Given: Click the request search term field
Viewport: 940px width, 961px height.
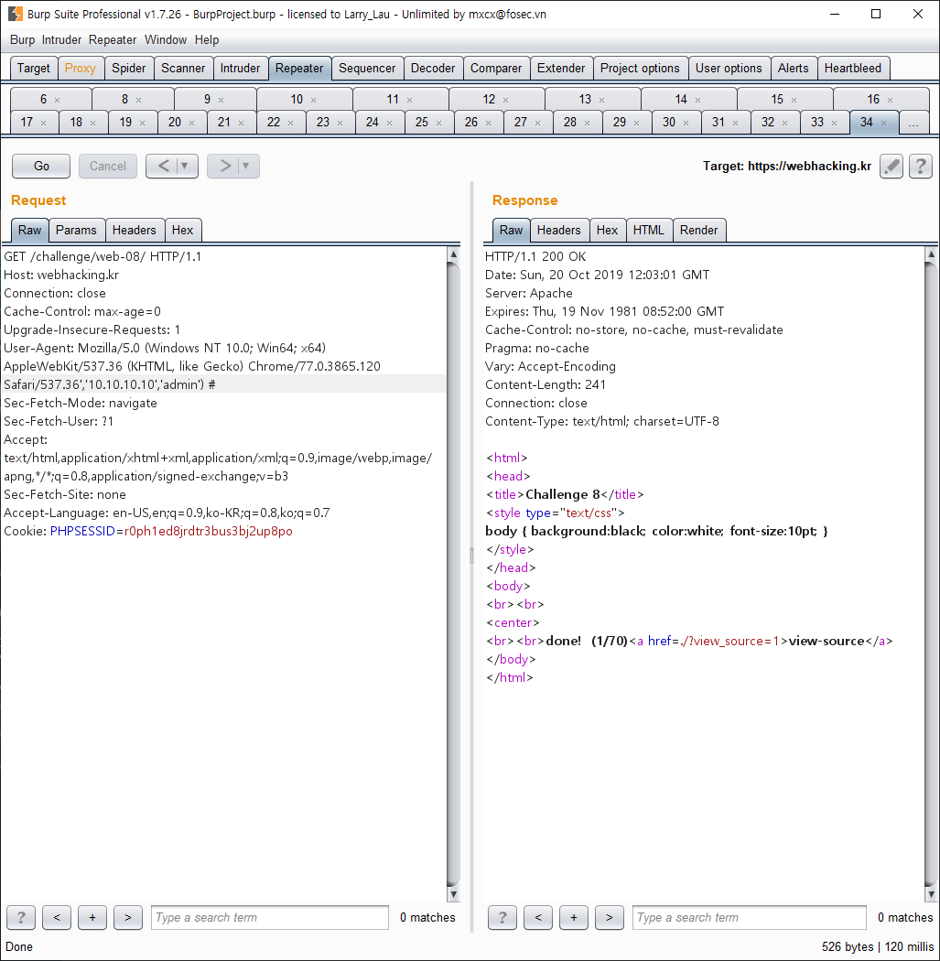Looking at the screenshot, I should pyautogui.click(x=270, y=917).
